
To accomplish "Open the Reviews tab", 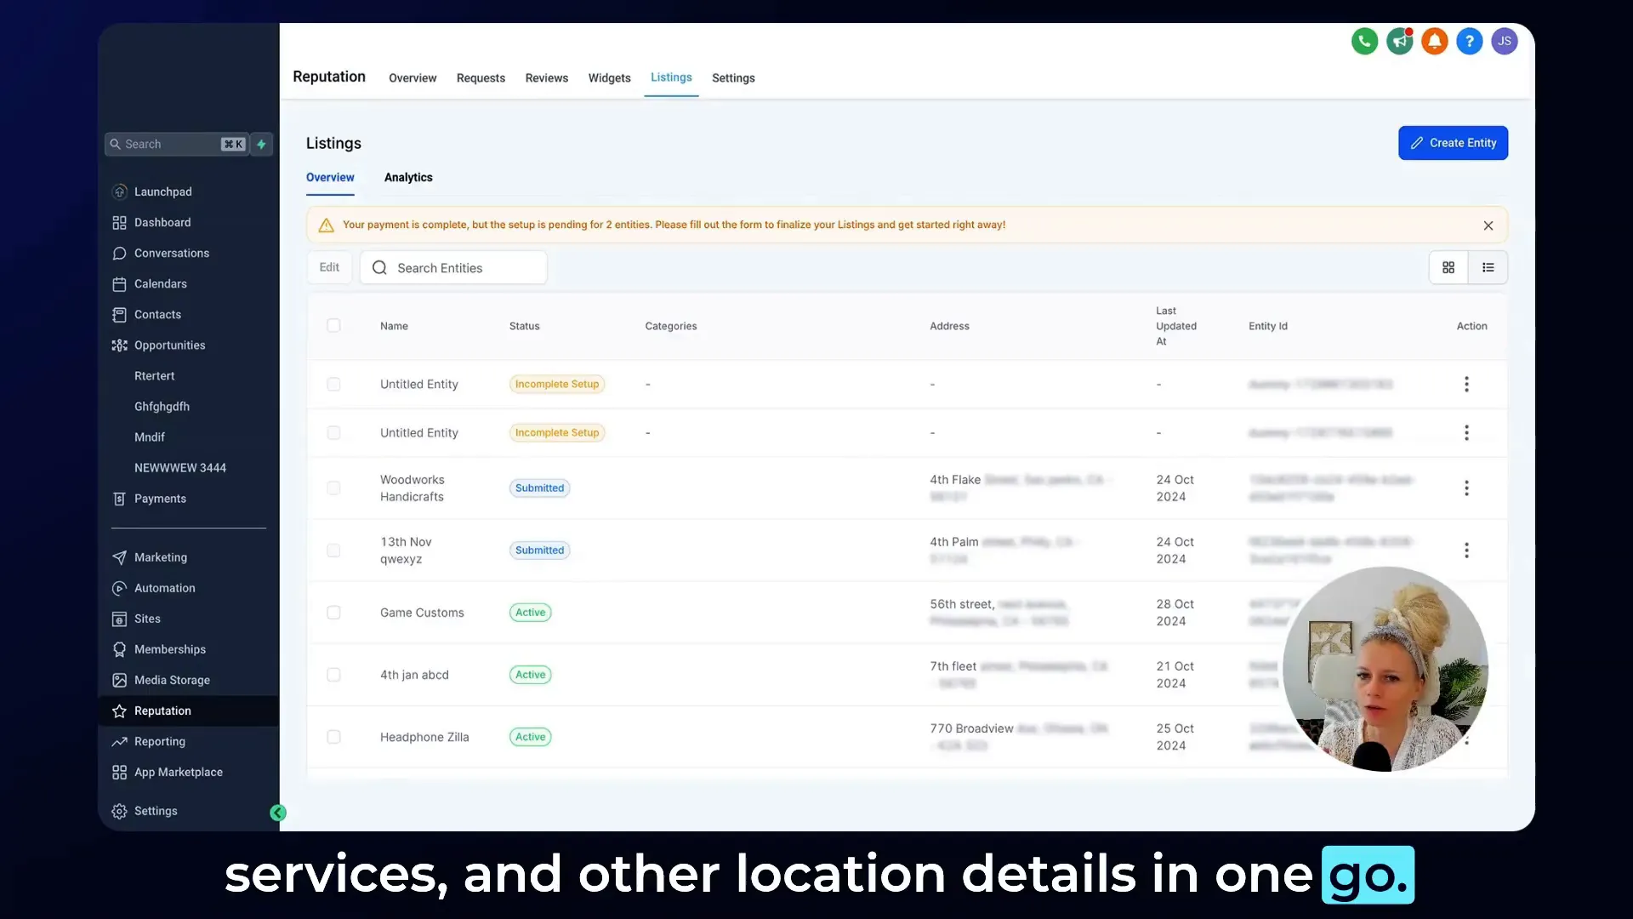I will click(546, 77).
